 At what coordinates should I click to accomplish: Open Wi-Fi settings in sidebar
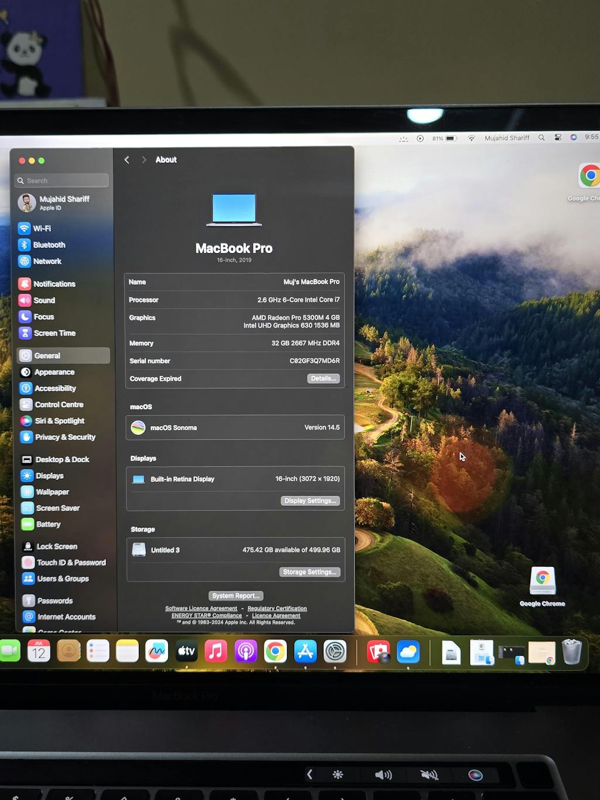click(41, 229)
